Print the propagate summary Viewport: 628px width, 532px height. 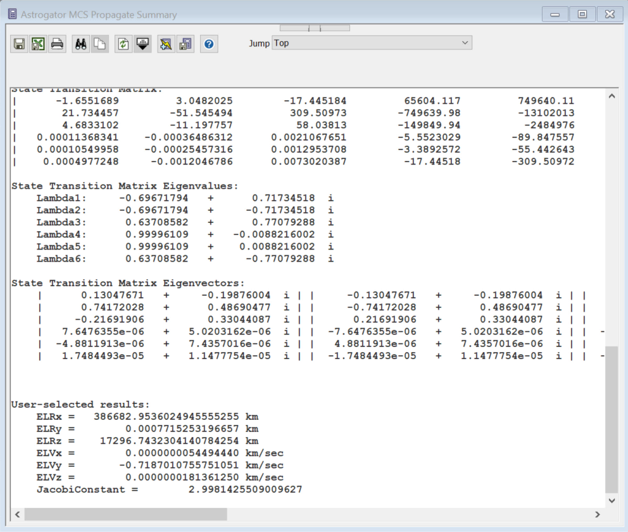(x=57, y=44)
